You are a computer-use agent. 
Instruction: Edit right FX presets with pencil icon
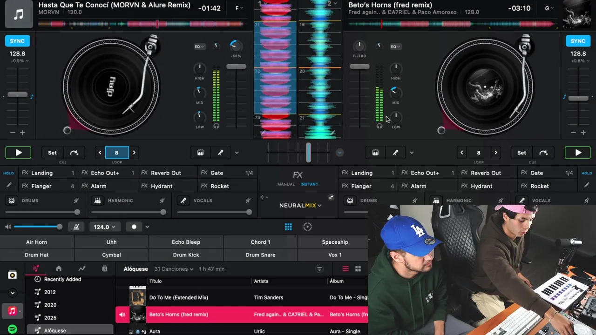click(x=587, y=185)
